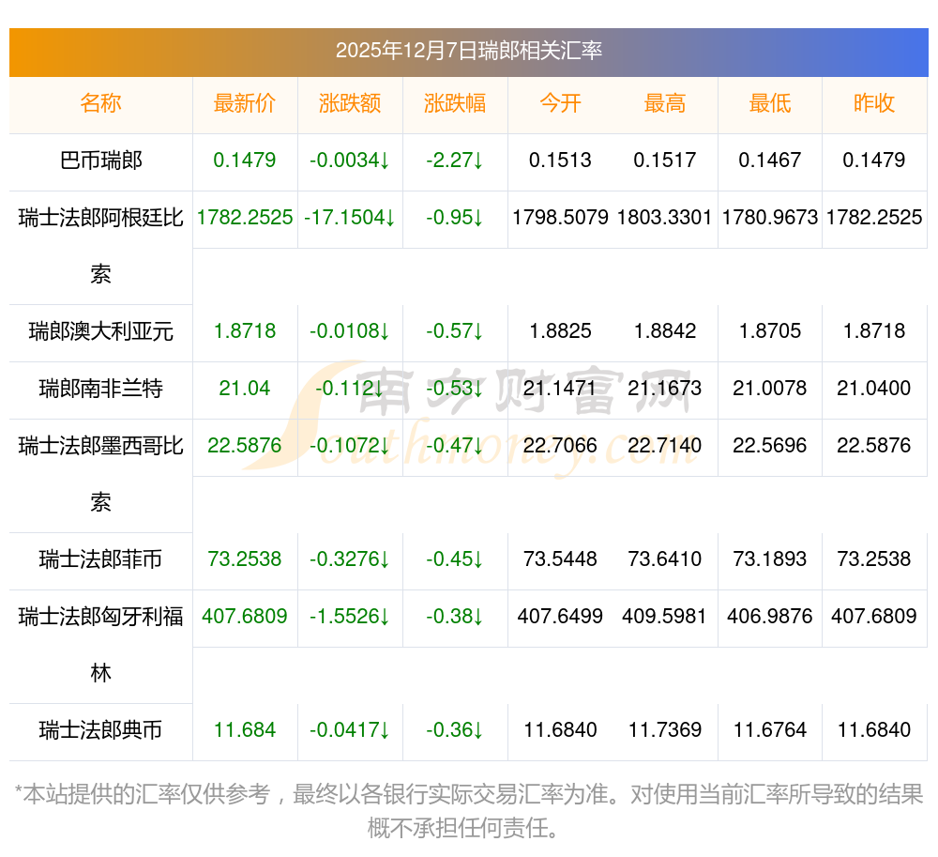Image resolution: width=938 pixels, height=857 pixels.
Task: Select the 涨跌幅 column header
Action: (455, 104)
